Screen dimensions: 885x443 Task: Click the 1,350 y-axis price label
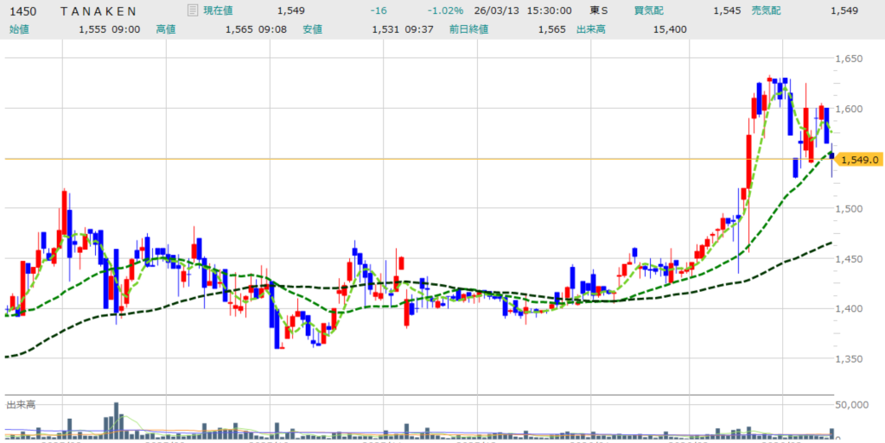tap(850, 358)
